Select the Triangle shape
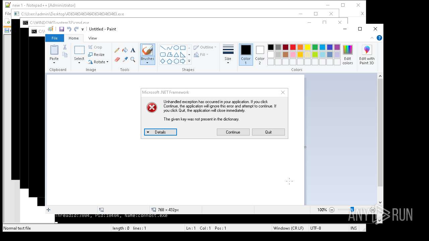The width and height of the screenshot is (429, 241). (x=176, y=55)
